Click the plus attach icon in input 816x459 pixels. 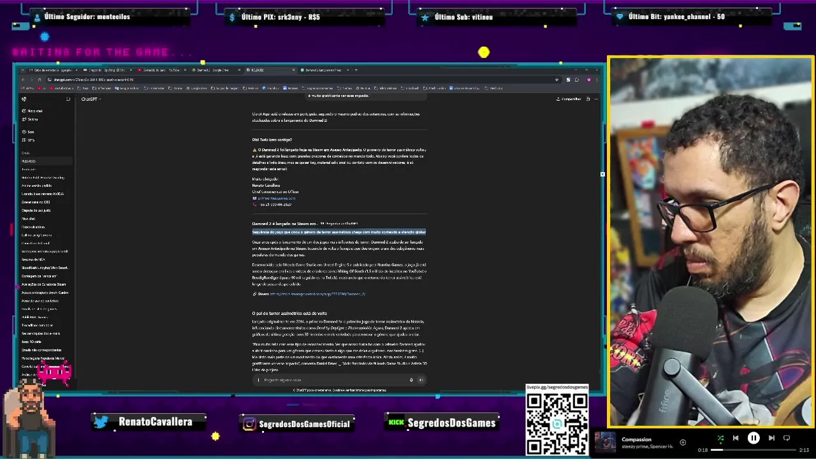(x=258, y=380)
